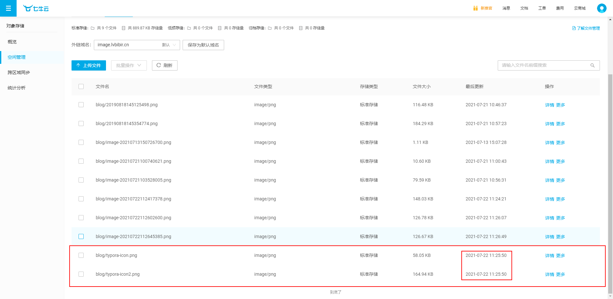613x299 pixels.
Task: Open the user avatar profile menu
Action: pos(602,8)
